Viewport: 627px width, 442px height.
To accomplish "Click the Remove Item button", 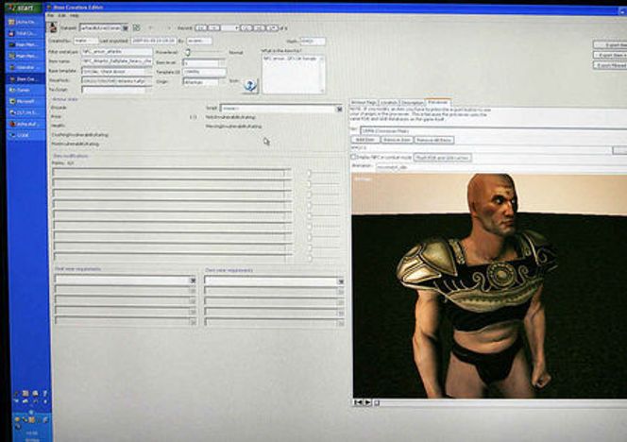I will click(x=397, y=140).
